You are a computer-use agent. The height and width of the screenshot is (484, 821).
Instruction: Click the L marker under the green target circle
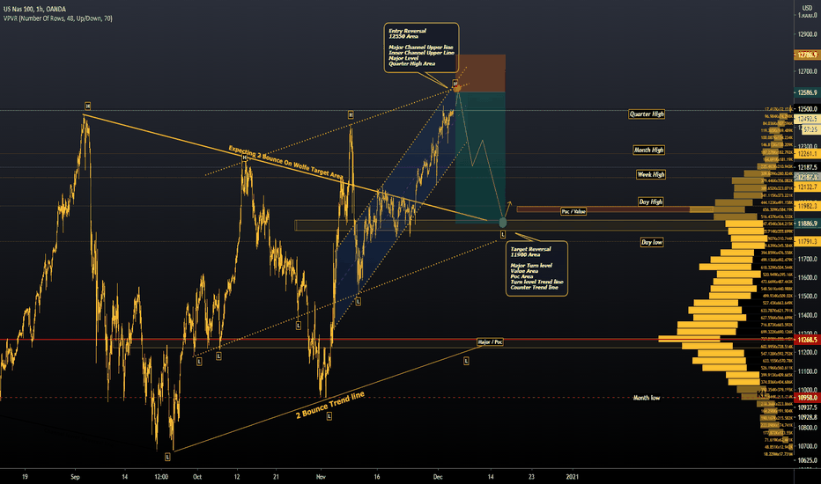[x=503, y=234]
